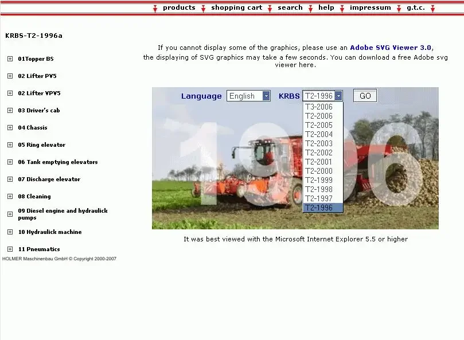
Task: Click the 07 Discharge elevator label
Action: [49, 179]
